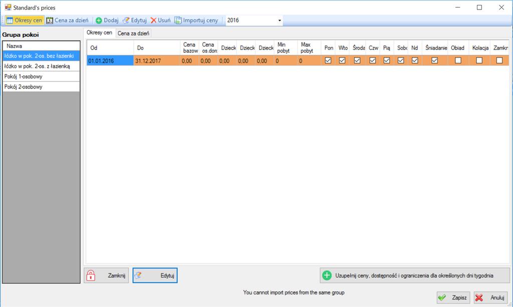The height and width of the screenshot is (307, 513).
Task: Click the Cena os.dor column header
Action: pos(208,47)
